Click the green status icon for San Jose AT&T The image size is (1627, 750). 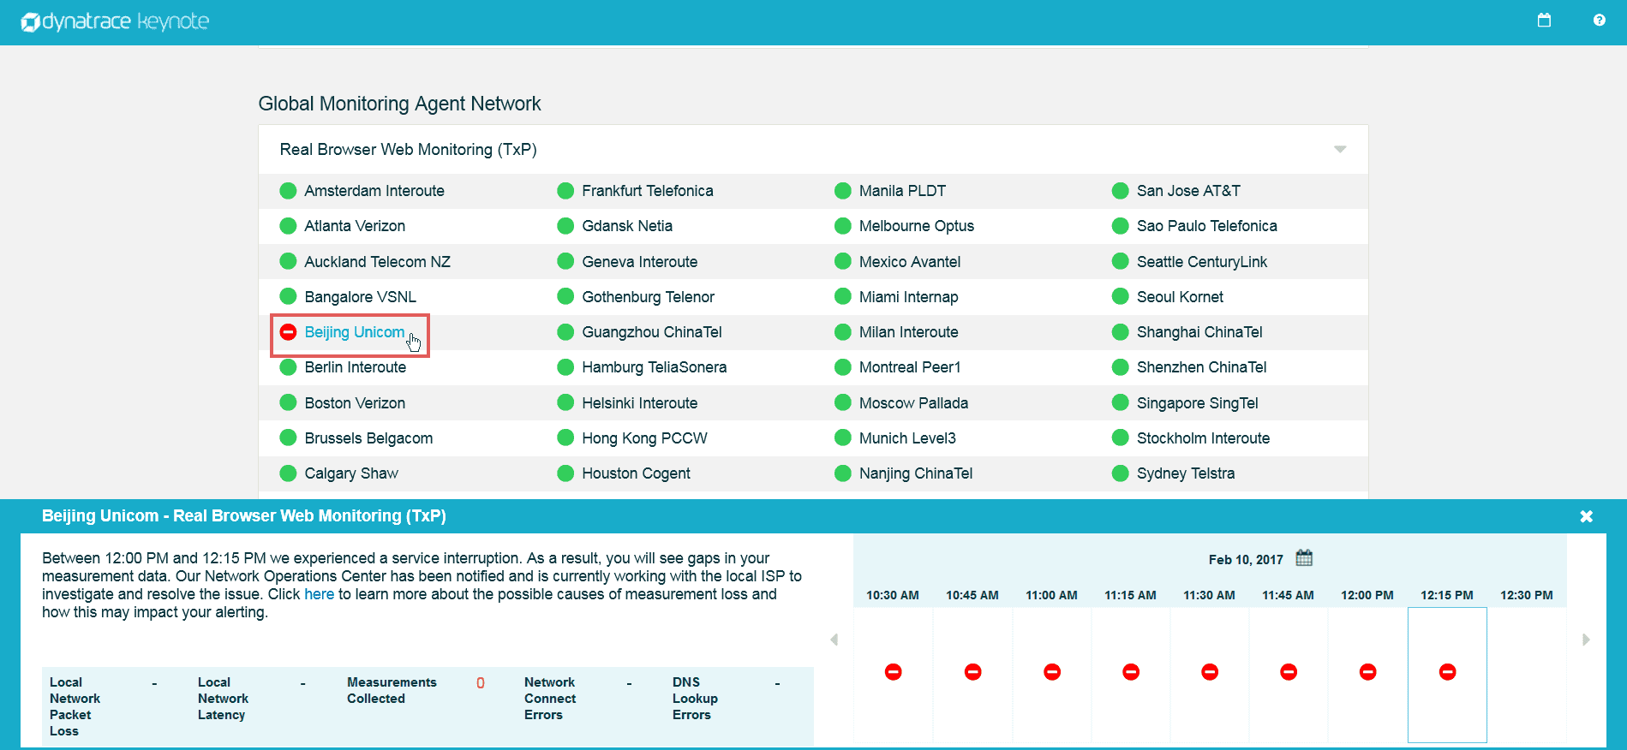pyautogui.click(x=1120, y=191)
